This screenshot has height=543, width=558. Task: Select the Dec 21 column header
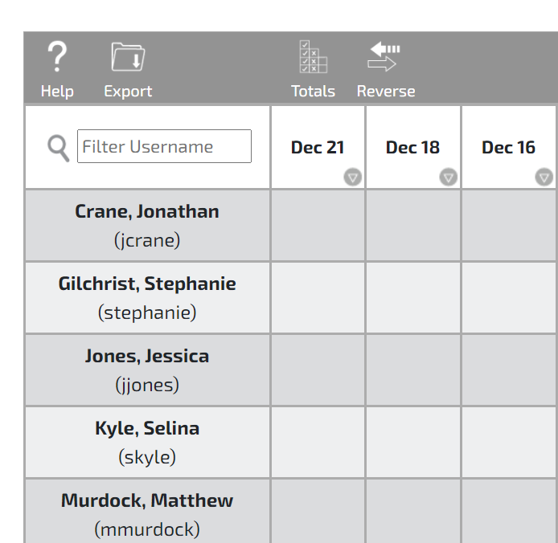(x=318, y=147)
